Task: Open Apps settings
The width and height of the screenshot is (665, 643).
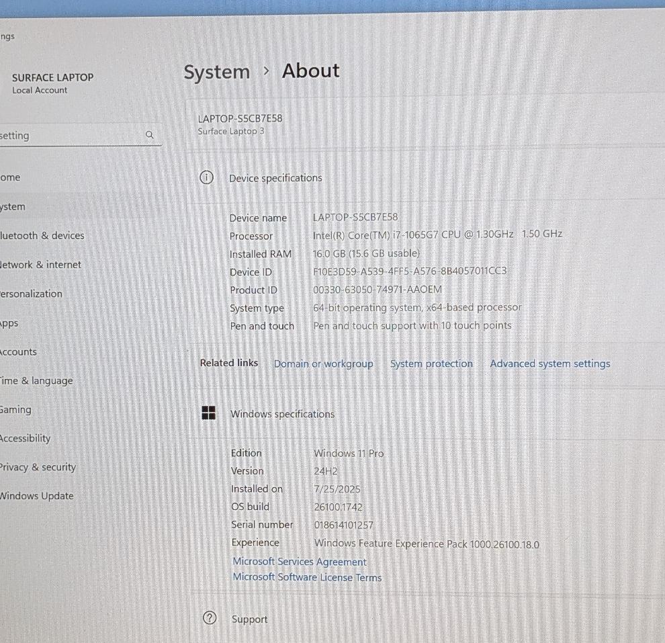Action: click(x=9, y=323)
